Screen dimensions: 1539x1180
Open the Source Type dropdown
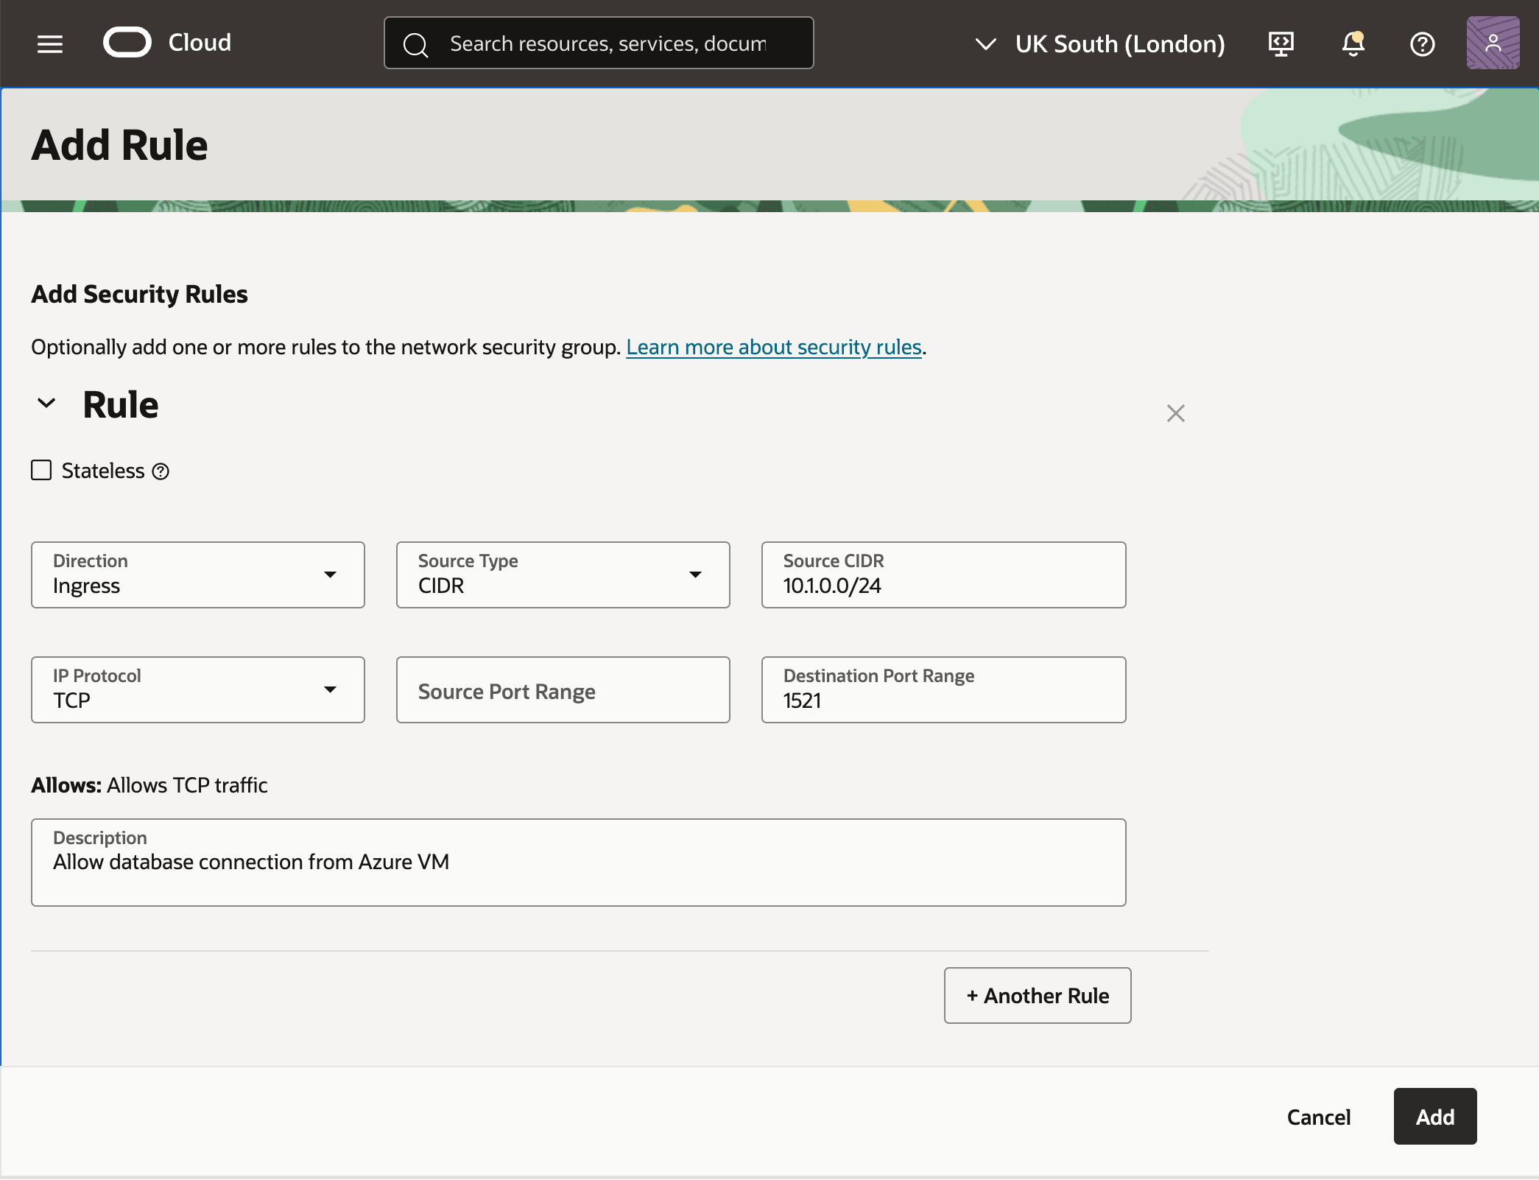point(696,575)
